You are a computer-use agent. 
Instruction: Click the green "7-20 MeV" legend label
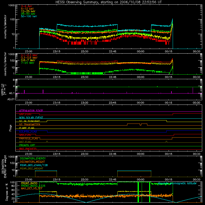coord(27,63)
